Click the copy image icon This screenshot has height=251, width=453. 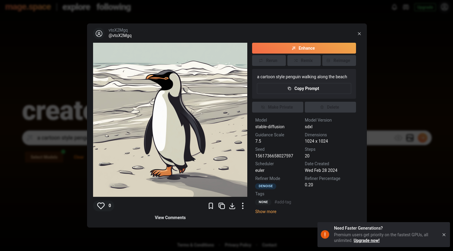click(x=222, y=206)
